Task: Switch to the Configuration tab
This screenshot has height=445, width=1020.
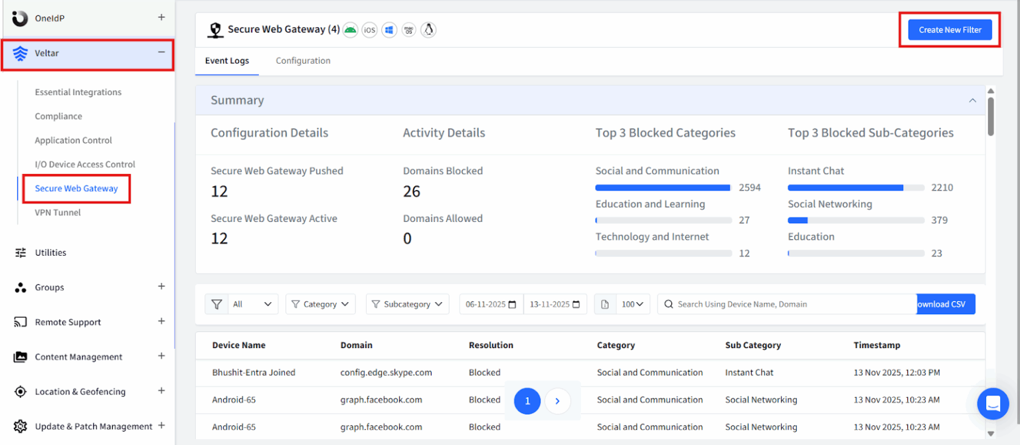Action: pos(303,60)
